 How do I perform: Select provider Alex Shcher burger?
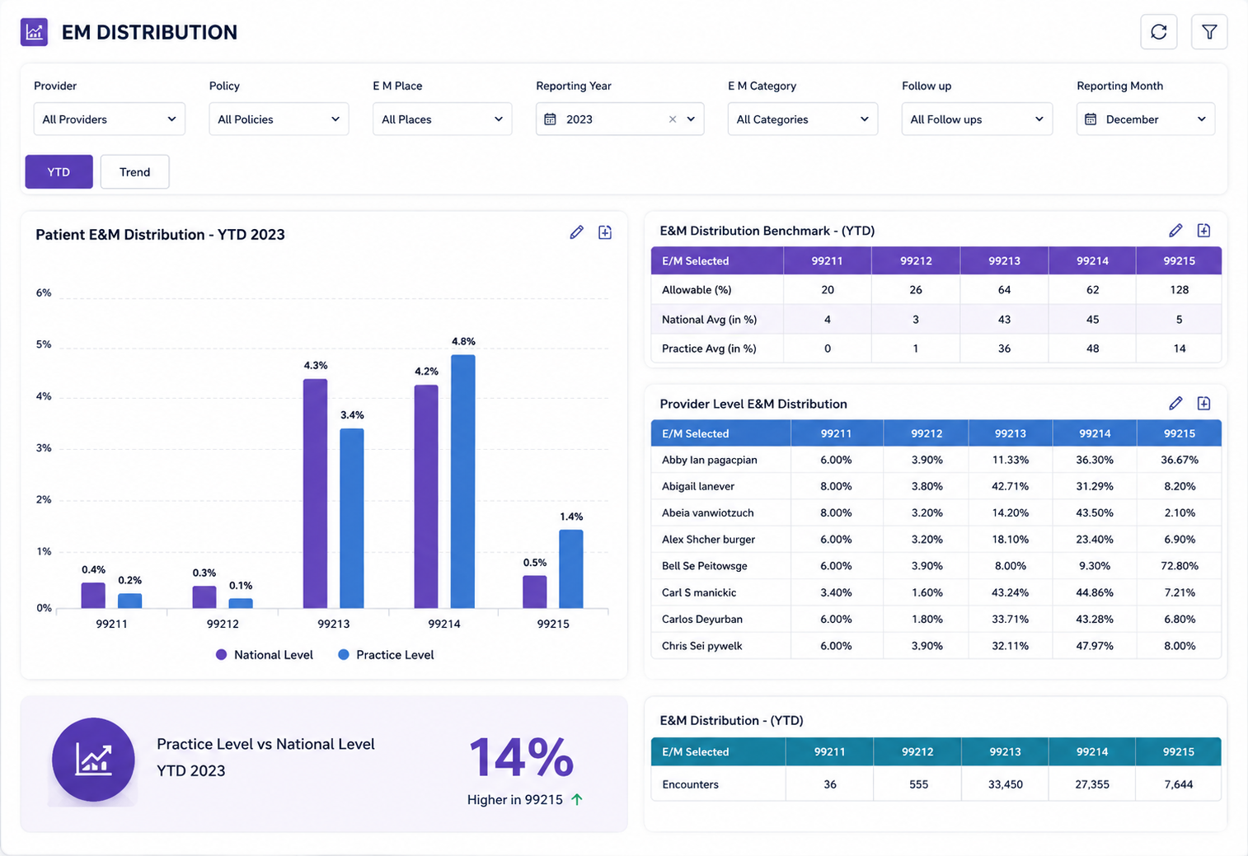708,540
